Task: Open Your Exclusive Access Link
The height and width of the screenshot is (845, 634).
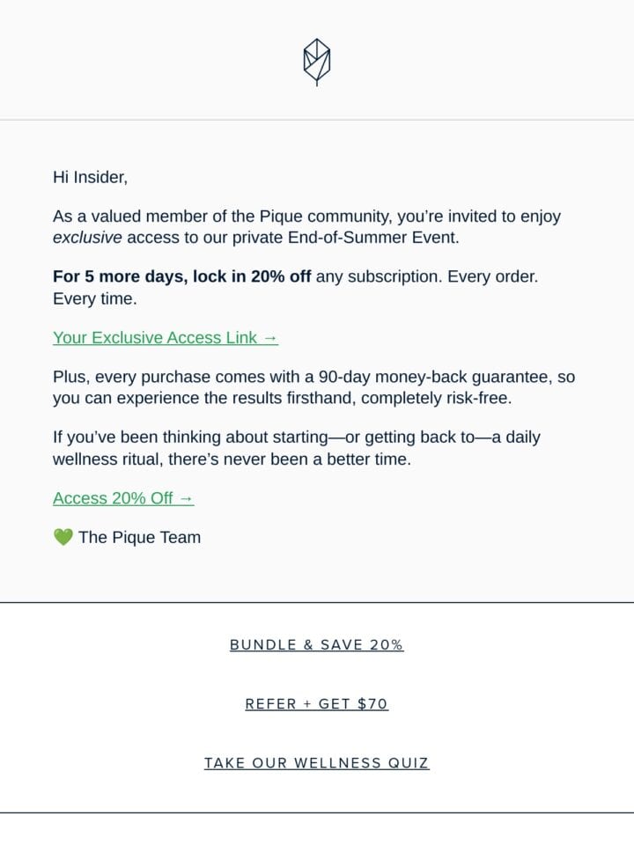Action: (166, 338)
